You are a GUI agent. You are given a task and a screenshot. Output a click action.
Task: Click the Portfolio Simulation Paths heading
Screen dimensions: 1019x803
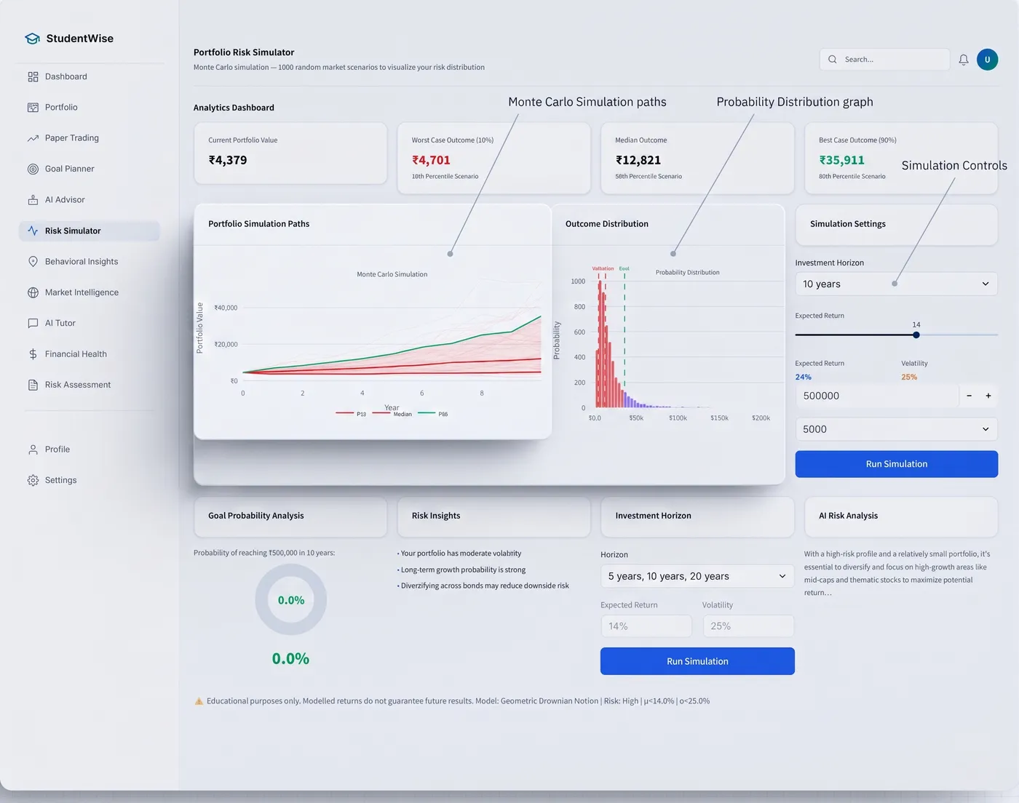coord(258,224)
